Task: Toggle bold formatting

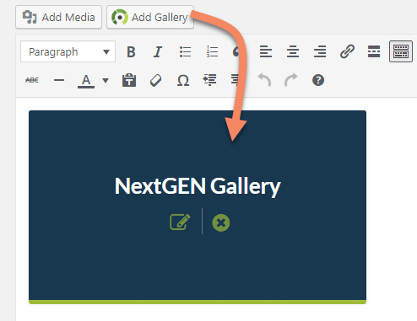Action: (x=131, y=51)
